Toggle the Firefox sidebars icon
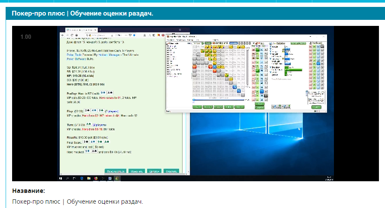 pos(154,35)
